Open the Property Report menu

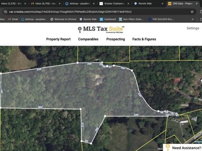[x=58, y=39]
